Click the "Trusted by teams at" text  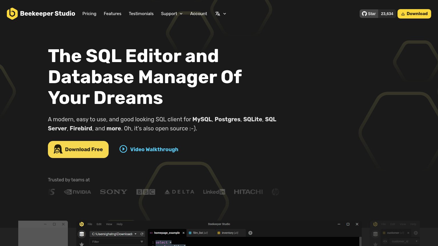pos(69,180)
